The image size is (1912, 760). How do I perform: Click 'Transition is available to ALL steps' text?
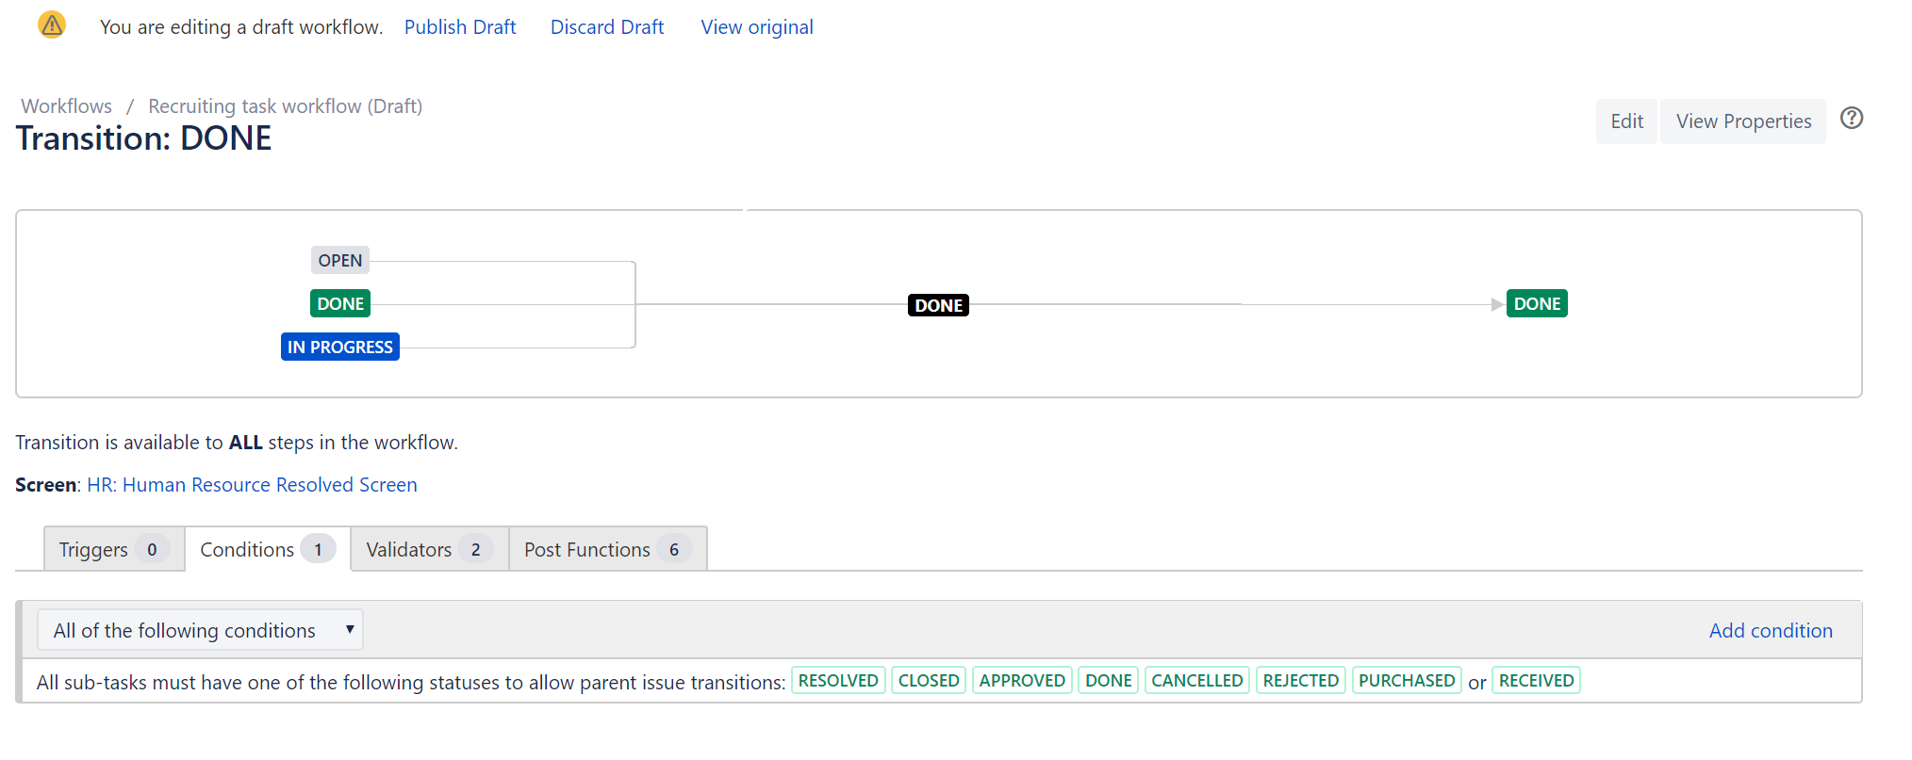point(237,443)
